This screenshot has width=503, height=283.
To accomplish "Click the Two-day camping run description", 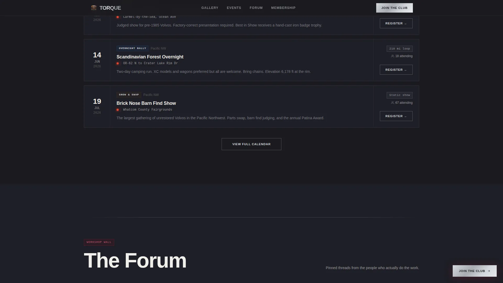I will pyautogui.click(x=214, y=72).
